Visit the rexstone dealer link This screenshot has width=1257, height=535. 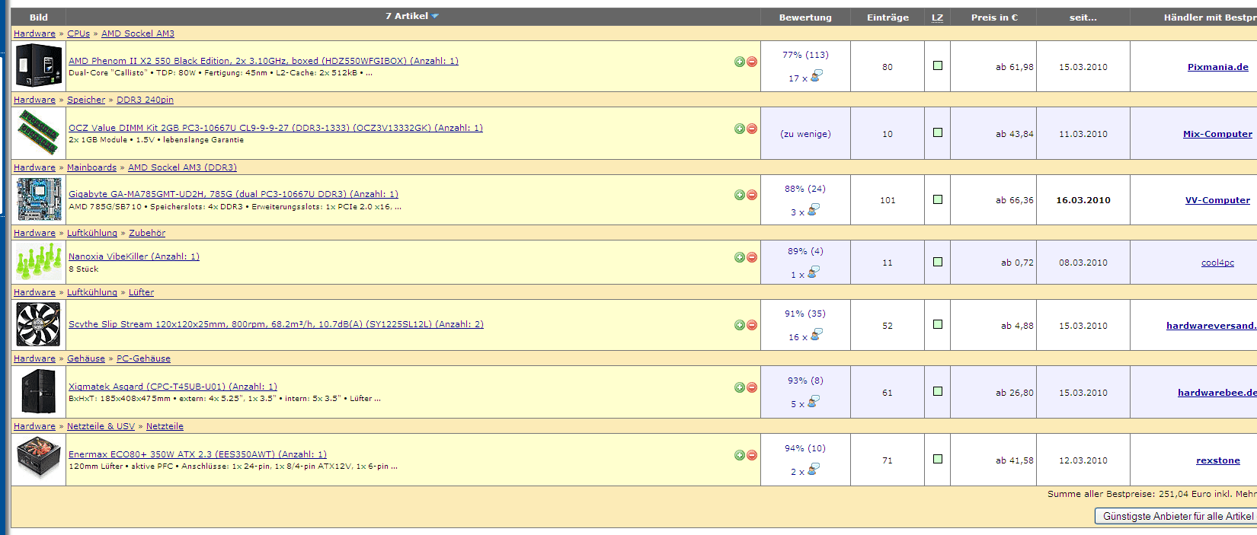tap(1217, 460)
